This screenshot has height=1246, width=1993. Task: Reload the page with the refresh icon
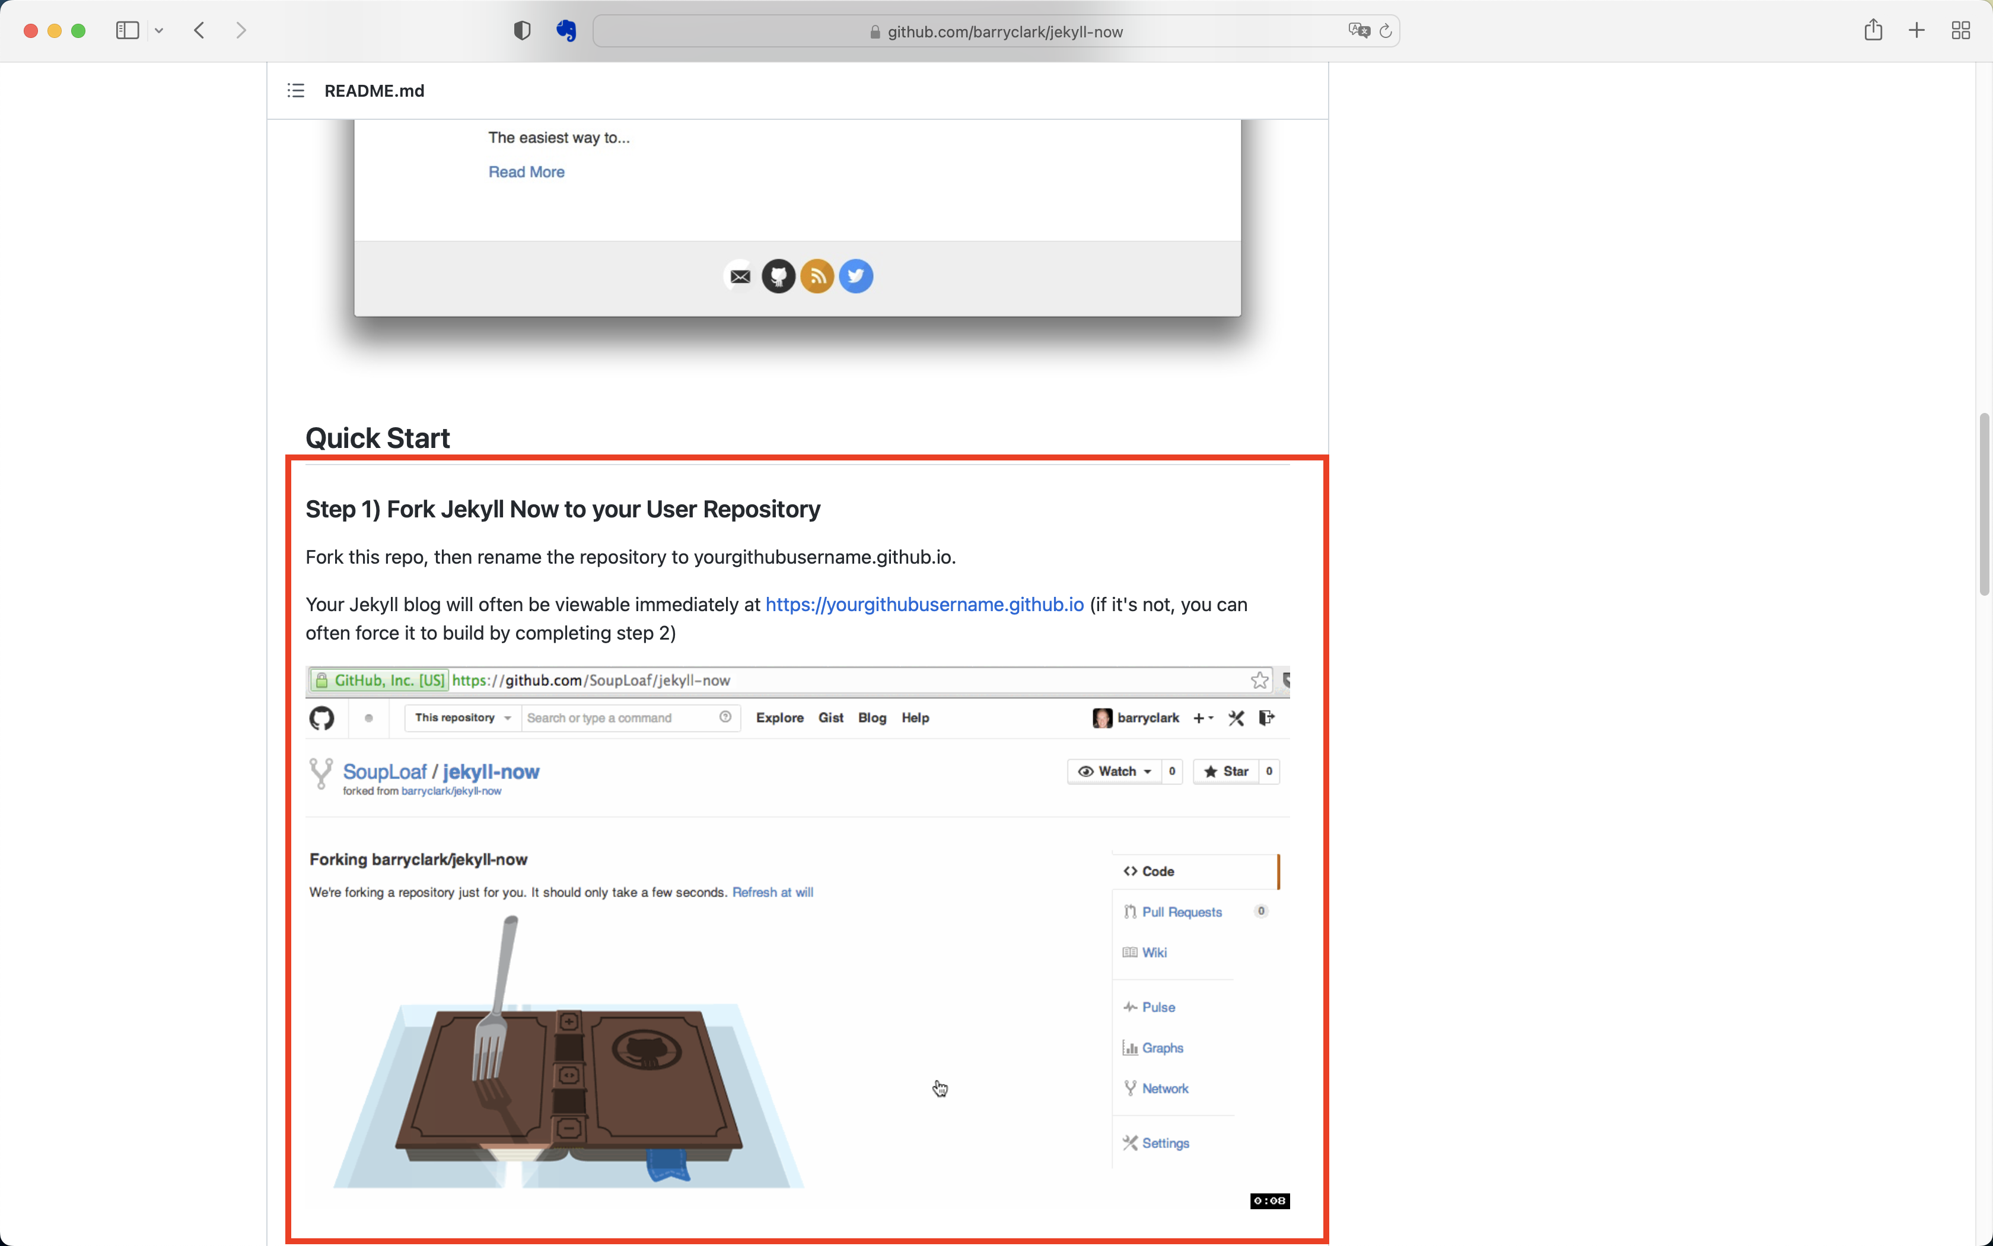point(1386,30)
